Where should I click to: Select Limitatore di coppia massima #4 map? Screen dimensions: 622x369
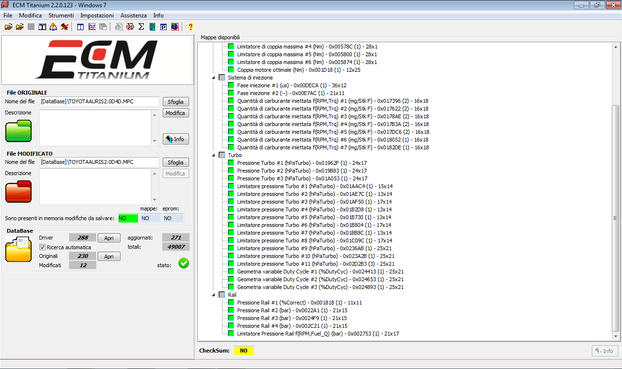pyautogui.click(x=307, y=47)
